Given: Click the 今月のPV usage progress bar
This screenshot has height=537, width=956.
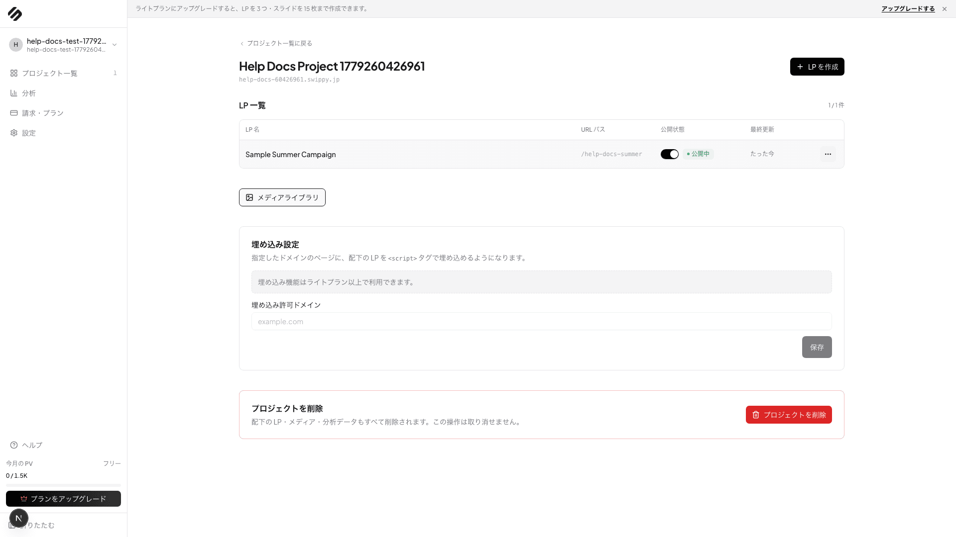Looking at the screenshot, I should (x=63, y=485).
